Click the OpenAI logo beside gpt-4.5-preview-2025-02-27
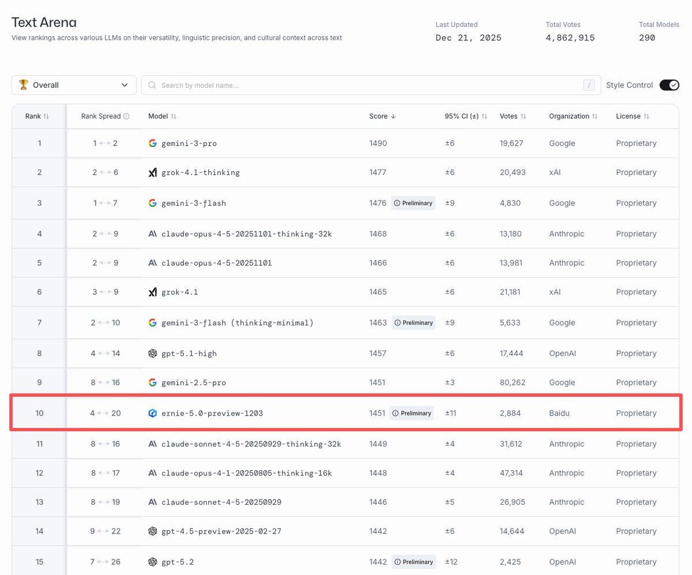The width and height of the screenshot is (692, 575). (x=152, y=531)
